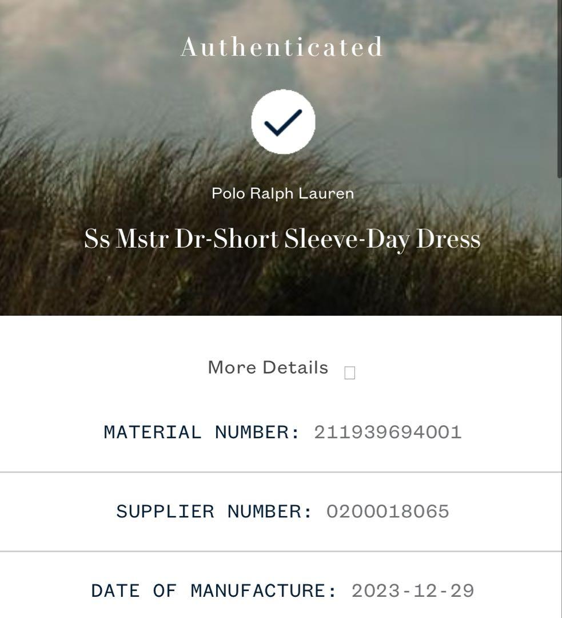Click the MATERIAL NUMBER label
The image size is (562, 618).
(x=202, y=433)
